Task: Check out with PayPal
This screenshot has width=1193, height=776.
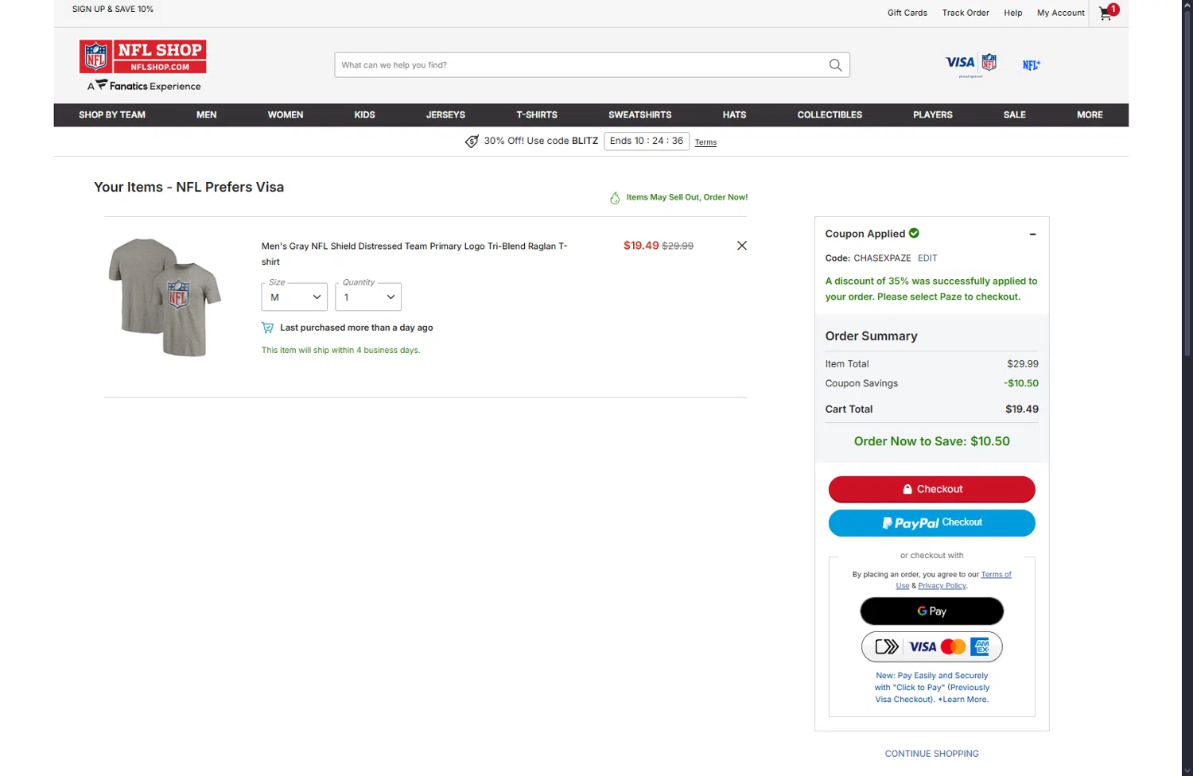Action: pos(931,523)
